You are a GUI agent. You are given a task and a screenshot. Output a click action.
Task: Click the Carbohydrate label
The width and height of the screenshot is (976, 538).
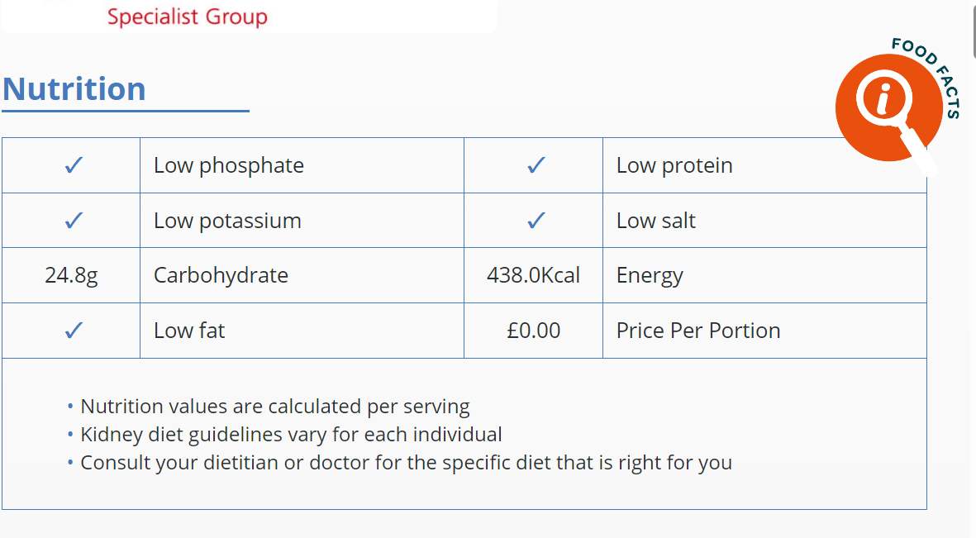point(221,275)
